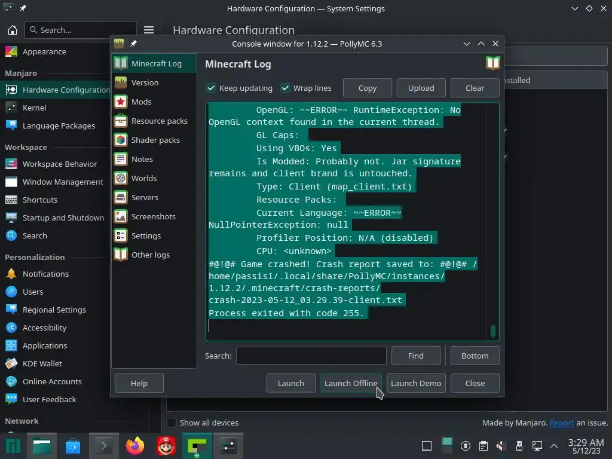Clear the Minecraft log

475,88
